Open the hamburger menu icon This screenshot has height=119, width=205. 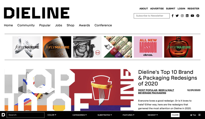[199, 115]
